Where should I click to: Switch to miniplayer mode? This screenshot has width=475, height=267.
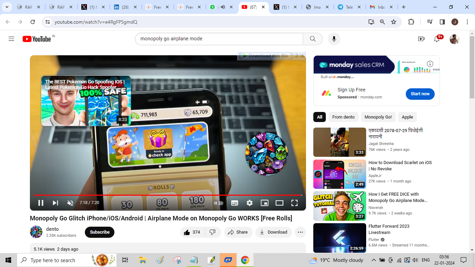pos(265,203)
